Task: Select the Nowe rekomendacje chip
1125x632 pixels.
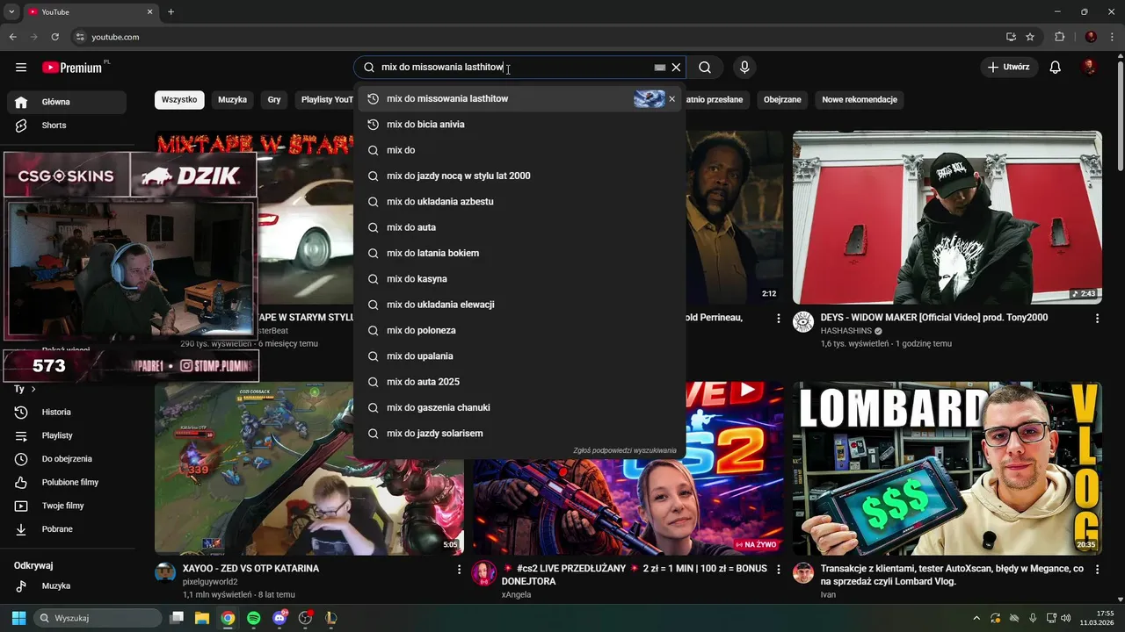Action: tap(860, 100)
